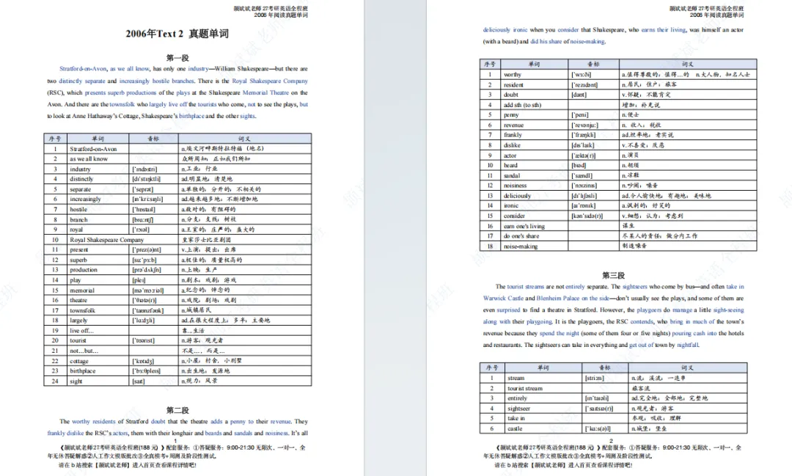Click the 'production' word cell in the table

coord(98,270)
